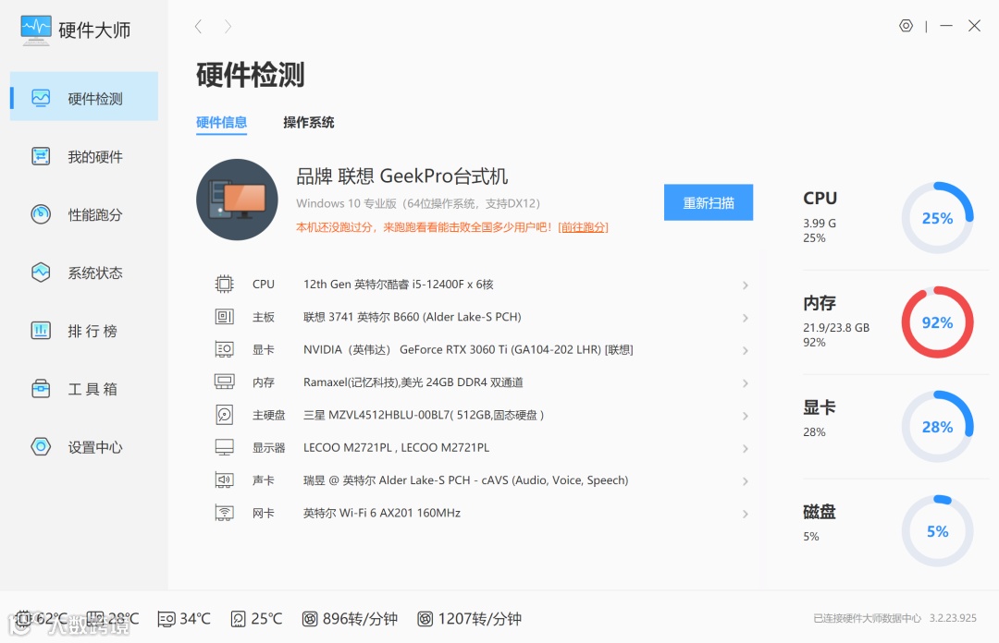Viewport: 999px width, 643px height.
Task: Click the fan icon beside 896转/分钟
Action: click(310, 619)
